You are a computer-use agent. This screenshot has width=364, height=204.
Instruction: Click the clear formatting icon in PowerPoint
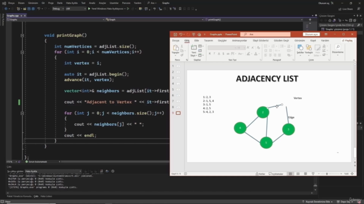click(258, 48)
